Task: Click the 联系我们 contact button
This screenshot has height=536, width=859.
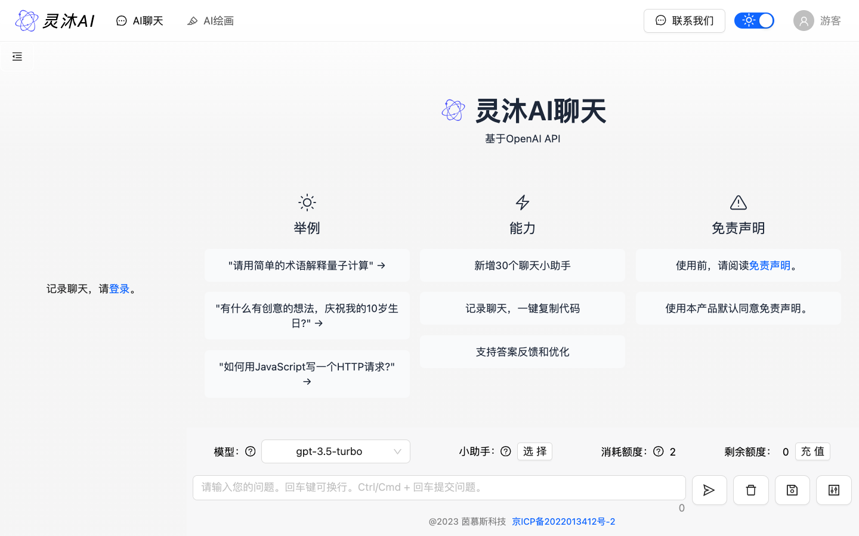Action: (x=684, y=20)
